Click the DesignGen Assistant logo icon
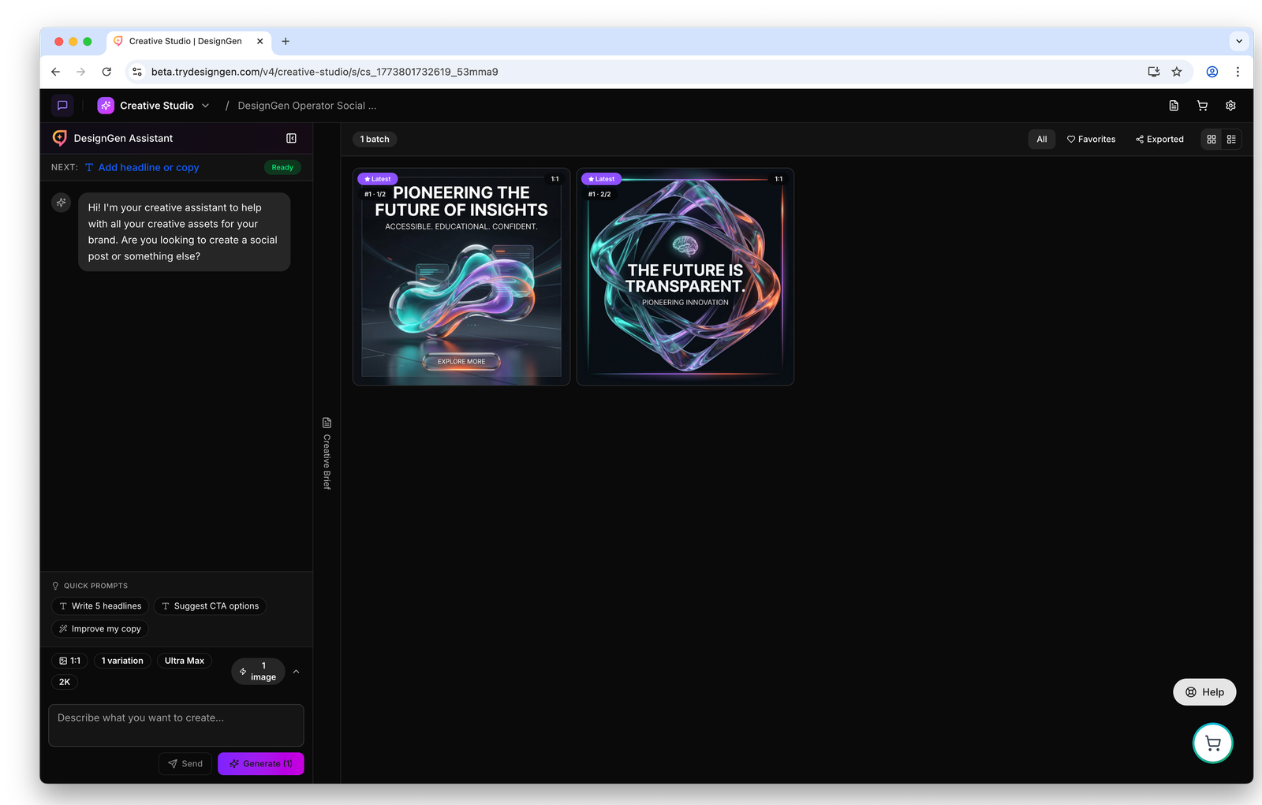The width and height of the screenshot is (1262, 805). coord(59,138)
